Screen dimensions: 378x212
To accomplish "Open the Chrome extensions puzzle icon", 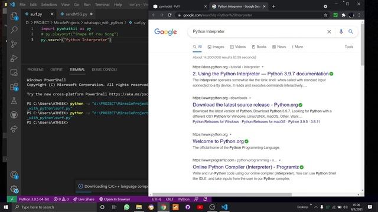I will tap(343, 15).
